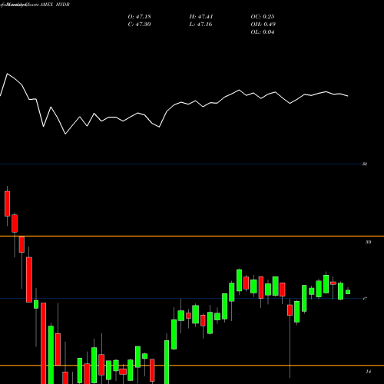The width and height of the screenshot is (384, 384).
Task: Click the open price value 'O: 47.18'
Action: (x=139, y=17)
